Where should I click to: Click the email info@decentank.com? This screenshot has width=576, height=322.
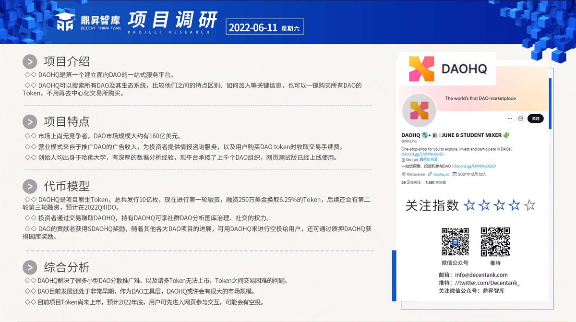tap(482, 275)
